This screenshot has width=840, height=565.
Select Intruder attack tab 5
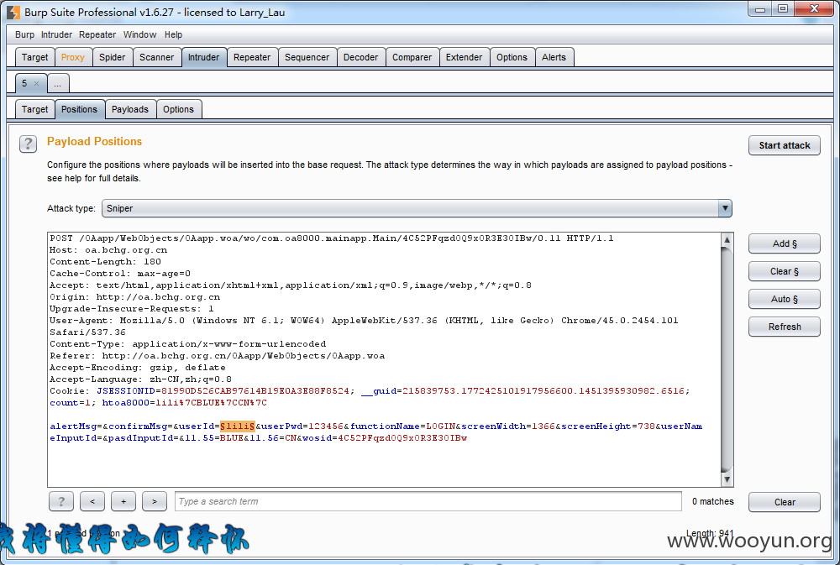coord(25,83)
